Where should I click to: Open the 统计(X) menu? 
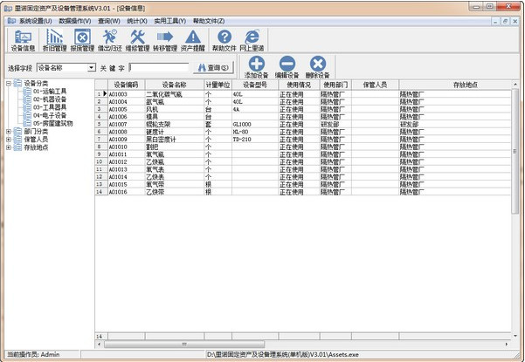(x=137, y=21)
